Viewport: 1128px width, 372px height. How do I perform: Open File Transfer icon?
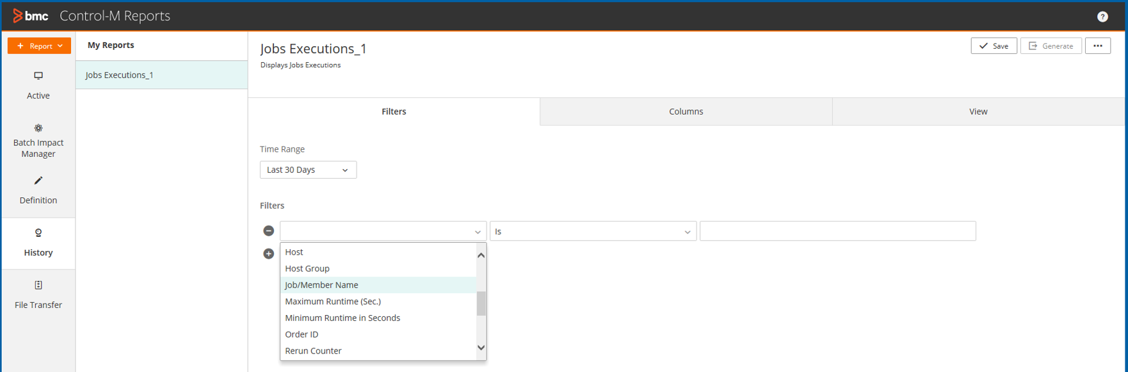(38, 286)
